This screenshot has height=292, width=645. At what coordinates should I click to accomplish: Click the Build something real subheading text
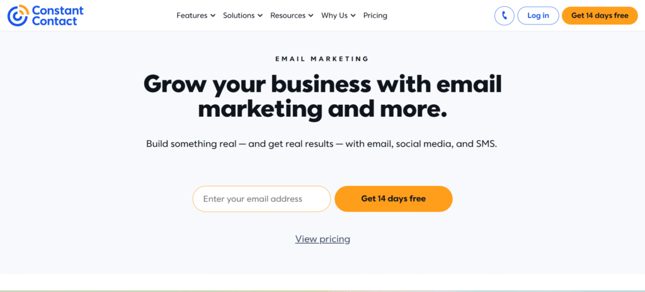322,144
